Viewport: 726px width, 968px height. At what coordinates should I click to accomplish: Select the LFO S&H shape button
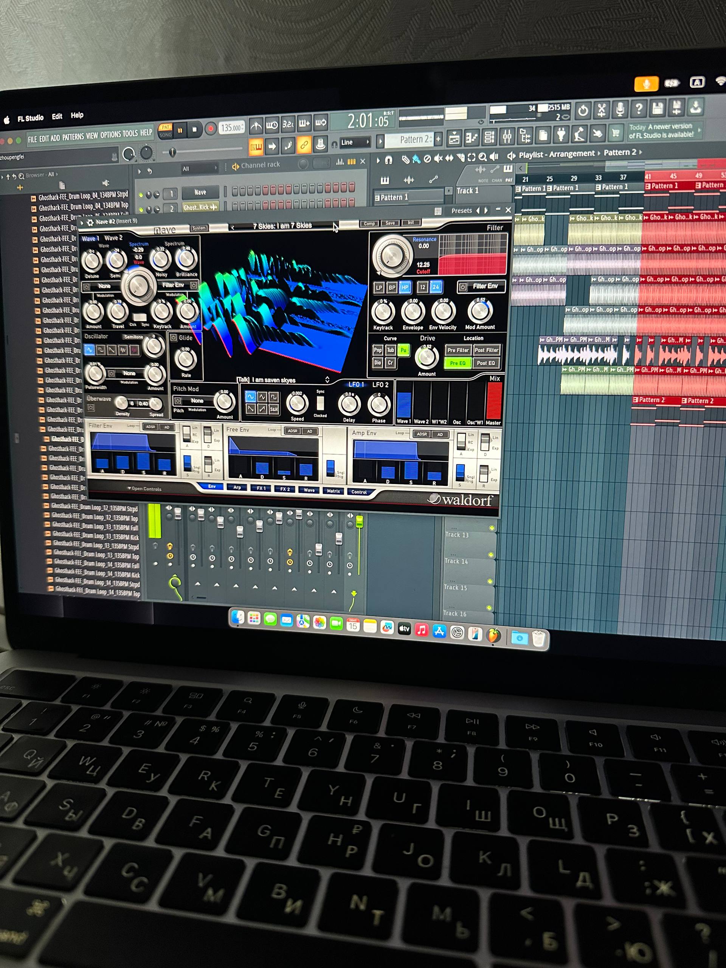pyautogui.click(x=273, y=409)
